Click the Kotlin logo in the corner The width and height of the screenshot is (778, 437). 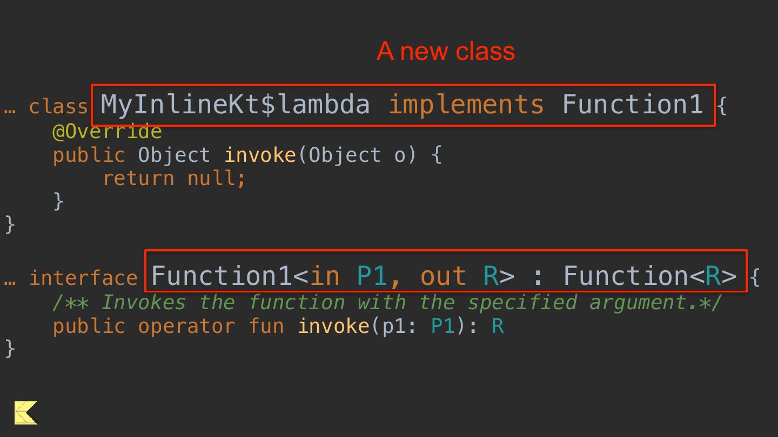pyautogui.click(x=26, y=413)
